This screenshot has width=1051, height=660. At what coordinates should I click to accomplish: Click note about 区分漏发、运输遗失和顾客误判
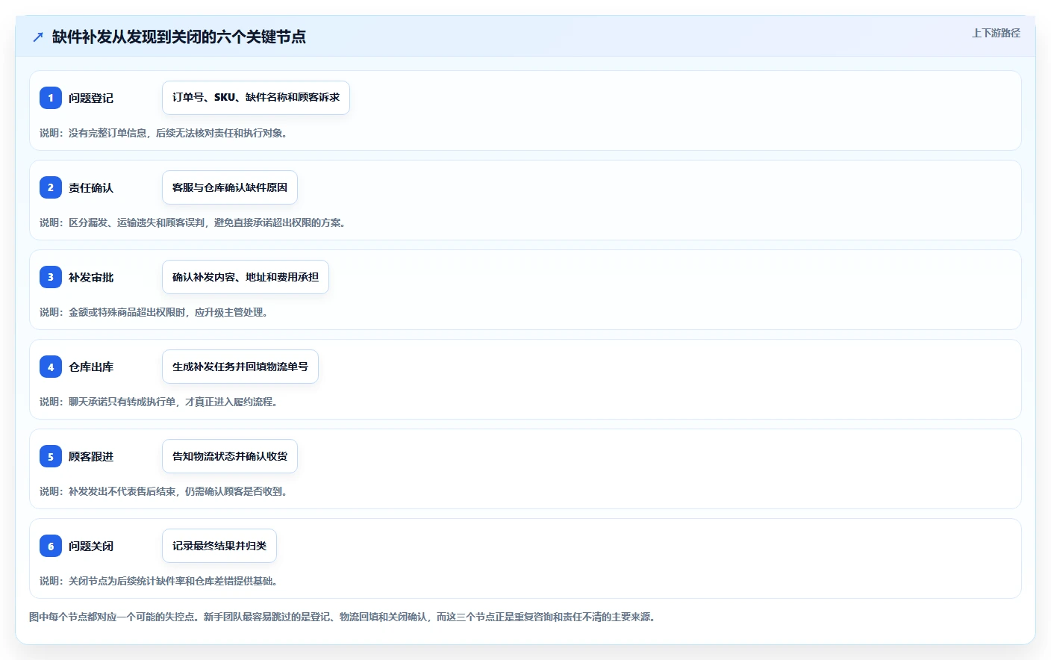pos(194,222)
